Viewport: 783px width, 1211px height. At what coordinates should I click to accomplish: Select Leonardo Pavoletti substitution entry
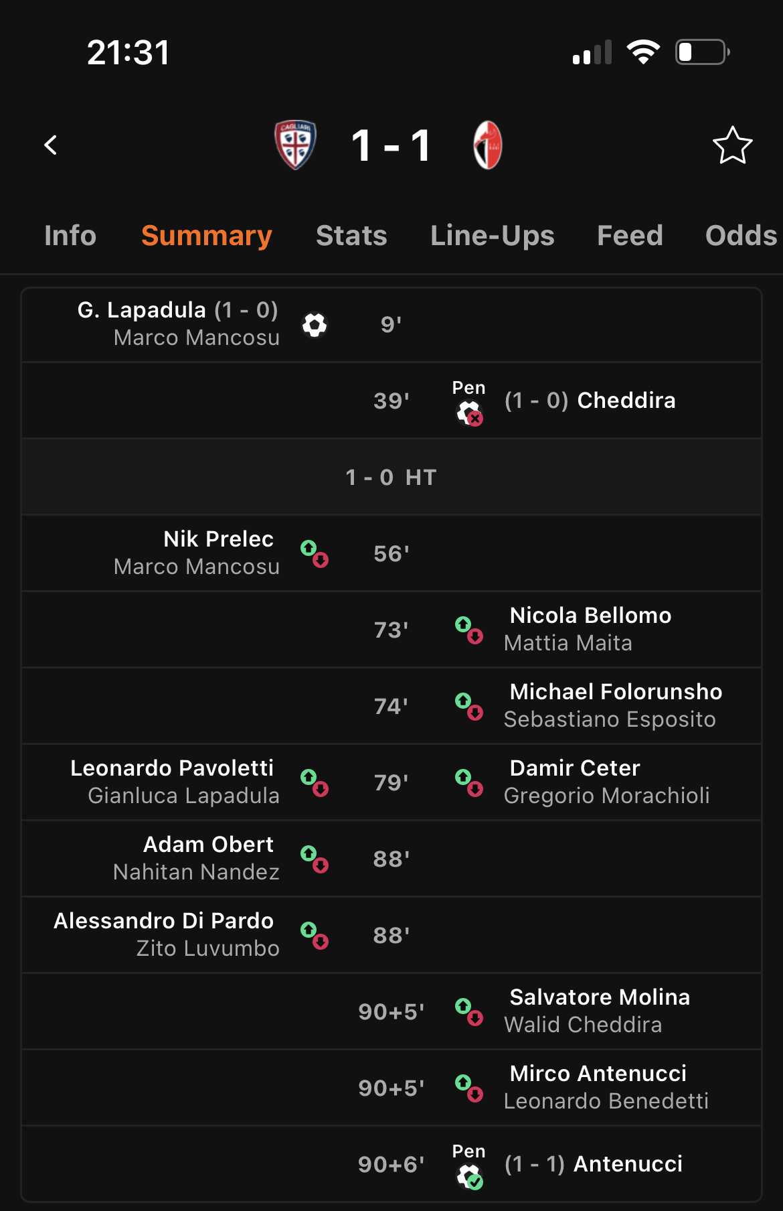175,782
